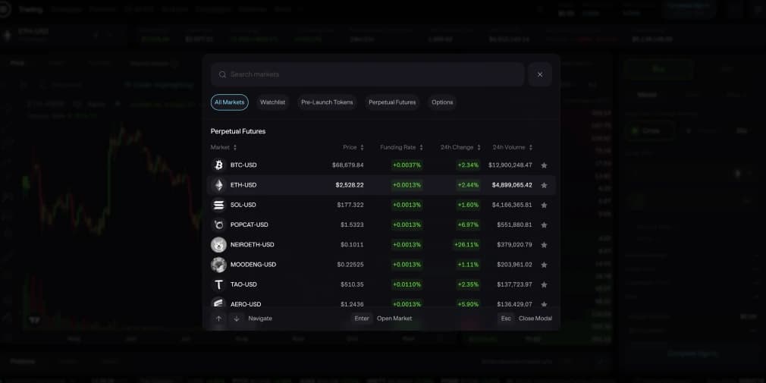Image resolution: width=766 pixels, height=383 pixels.
Task: Toggle the favorite star for SOL-USD
Action: tap(544, 206)
